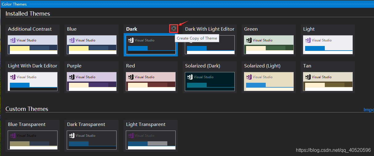Viewport: 374px width, 156px height.
Task: Select the Purple theme preview
Action: (92, 82)
